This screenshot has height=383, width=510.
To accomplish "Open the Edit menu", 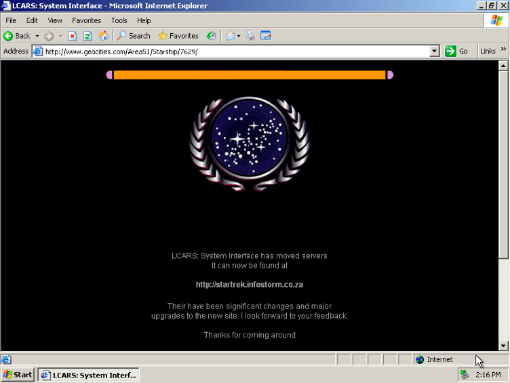I will (32, 20).
